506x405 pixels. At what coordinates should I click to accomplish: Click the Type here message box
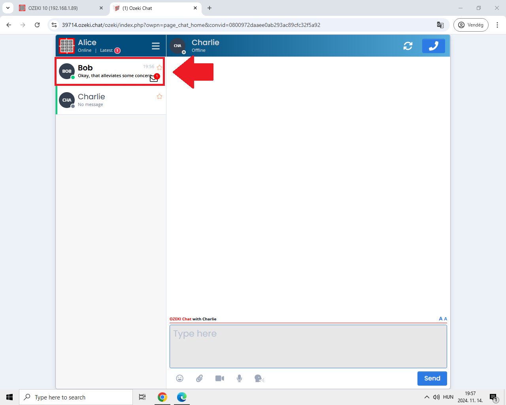click(308, 346)
